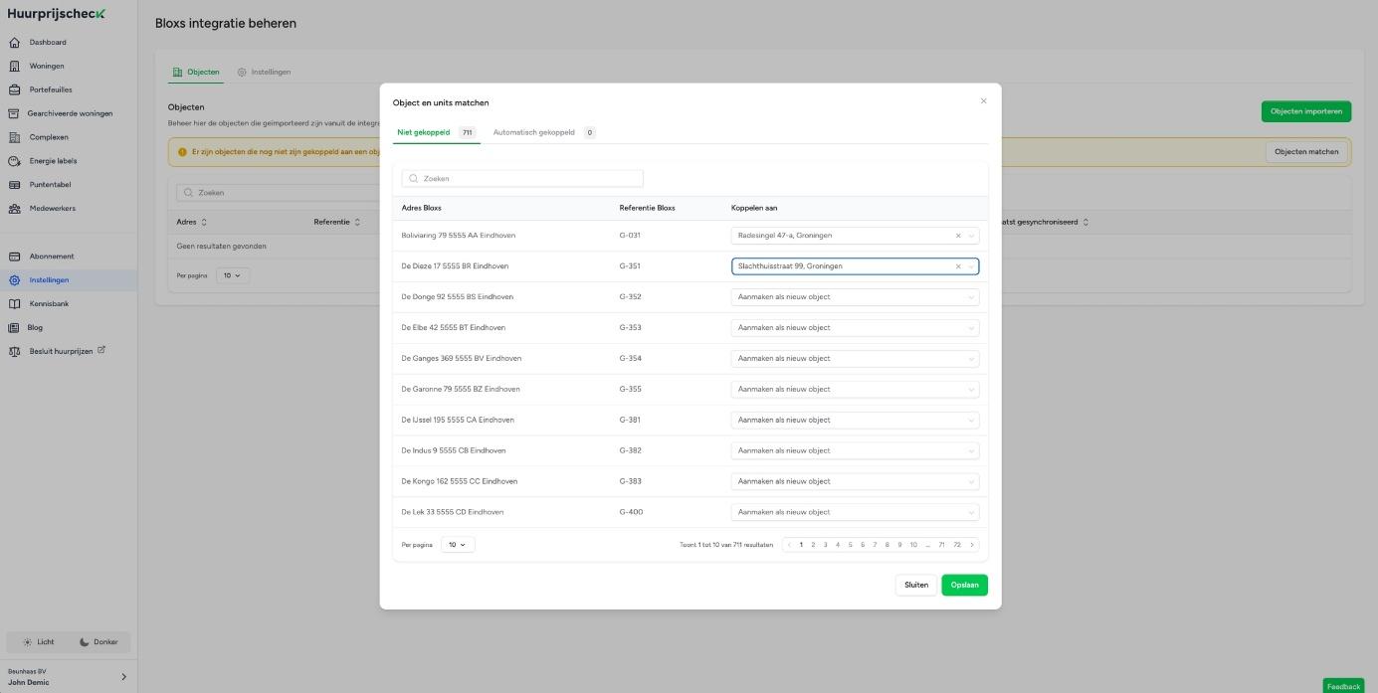Click the Sluiten button

[x=915, y=585]
